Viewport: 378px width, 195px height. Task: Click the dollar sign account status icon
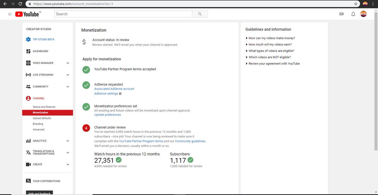click(84, 42)
